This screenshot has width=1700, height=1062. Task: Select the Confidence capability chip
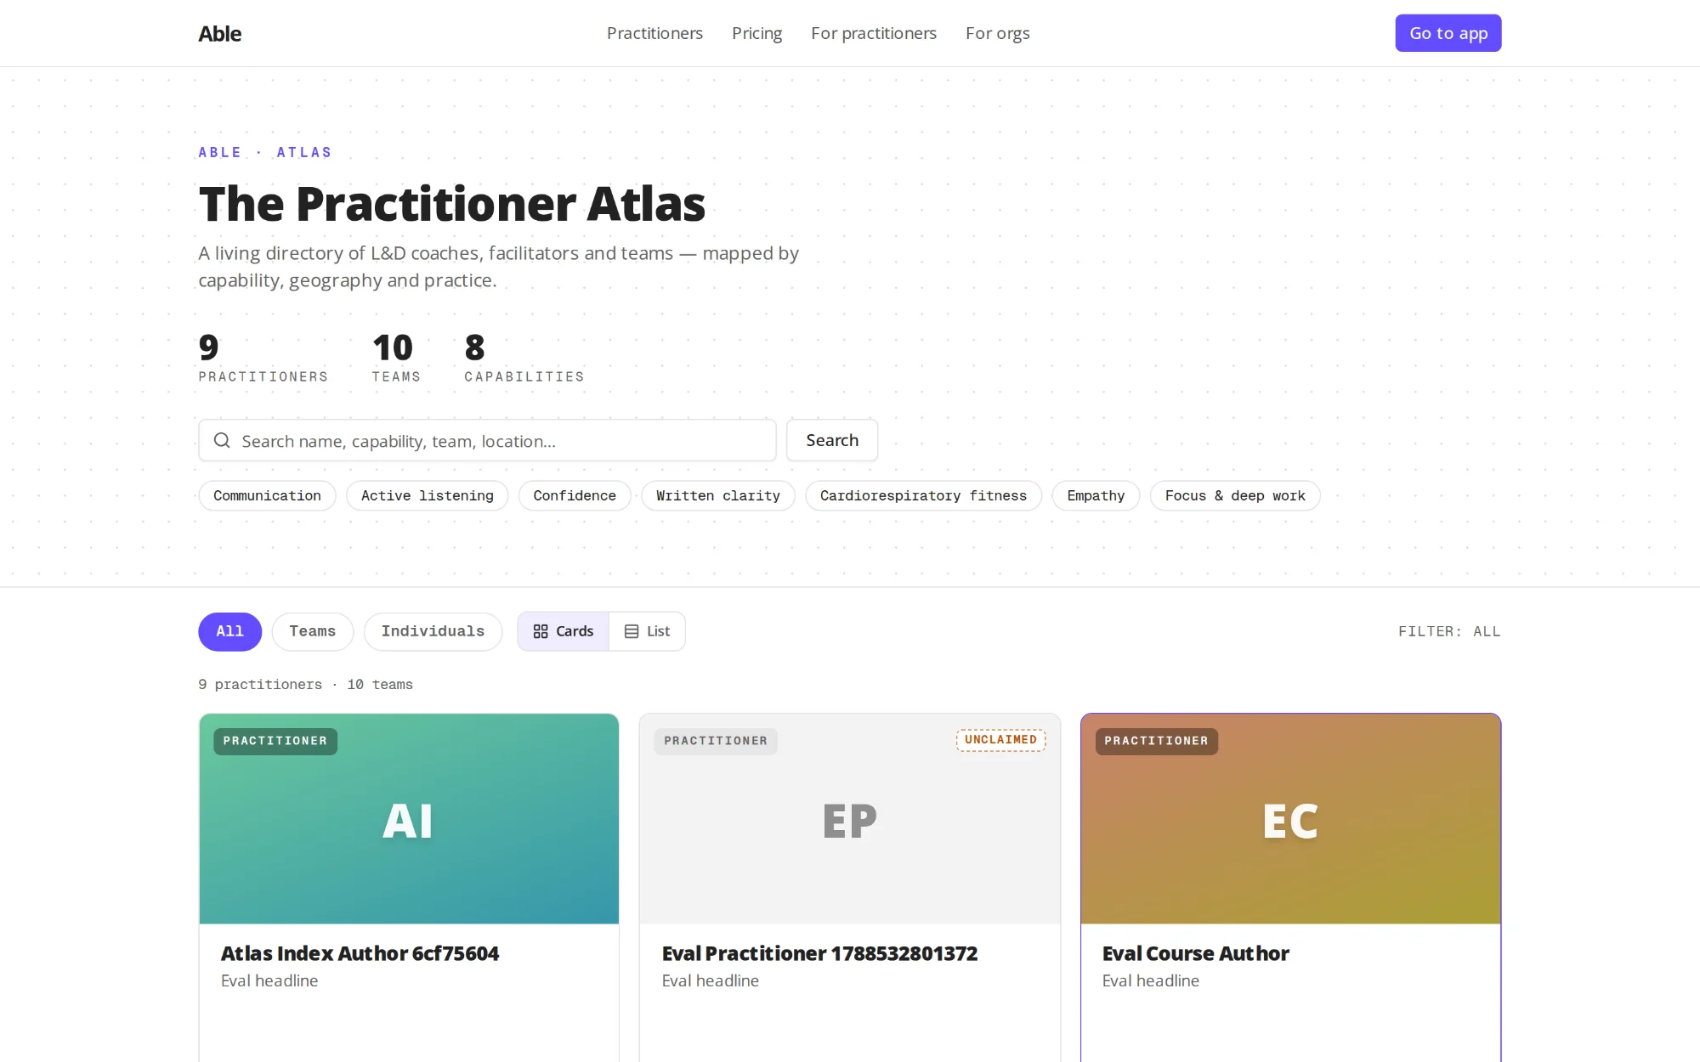[575, 495]
